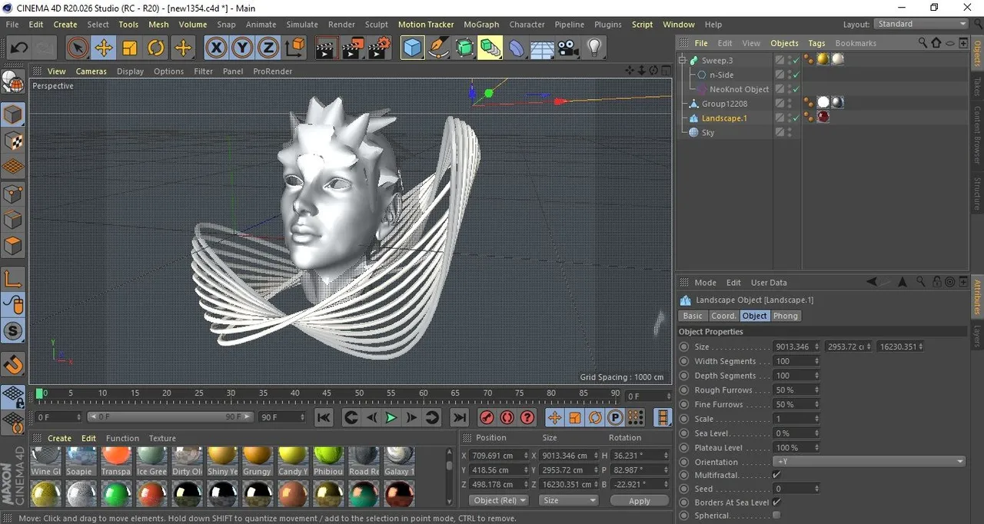
Task: Open the Bend deformer icon
Action: coord(517,48)
